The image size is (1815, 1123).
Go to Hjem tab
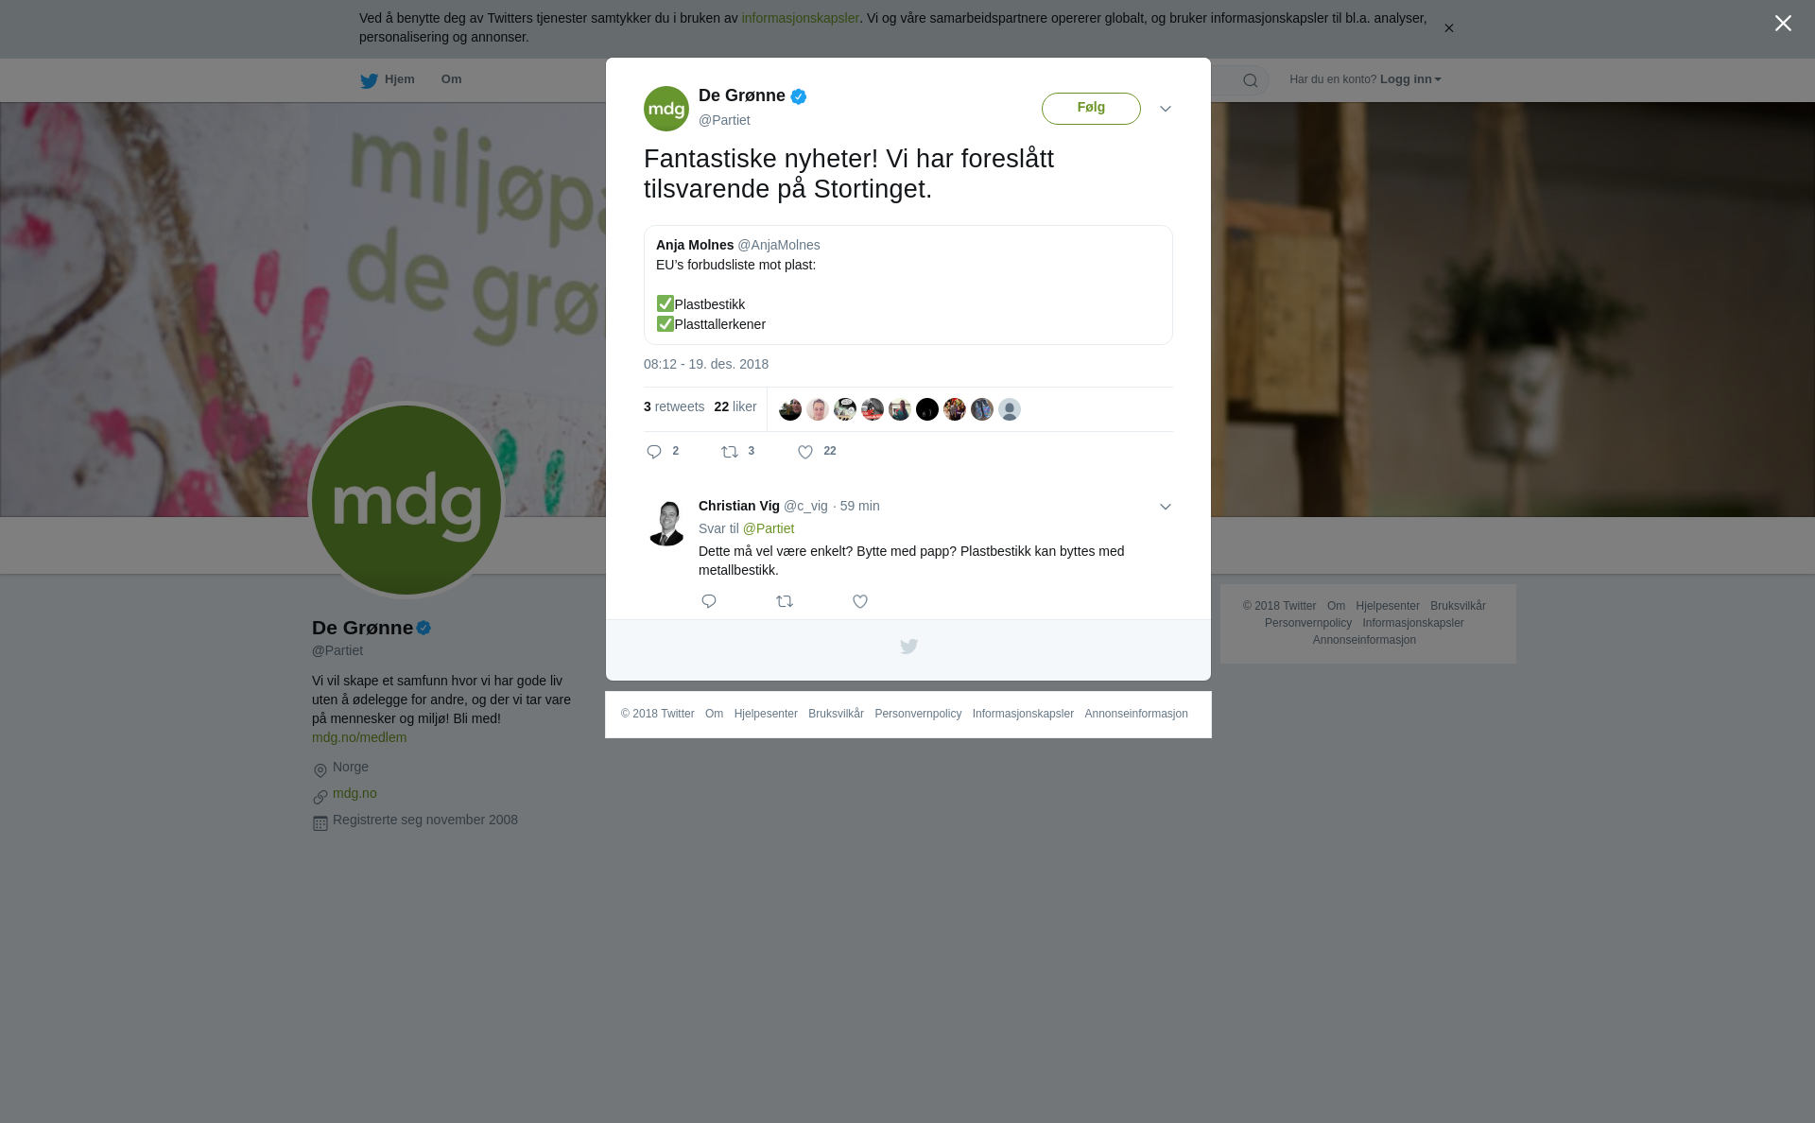tap(387, 80)
